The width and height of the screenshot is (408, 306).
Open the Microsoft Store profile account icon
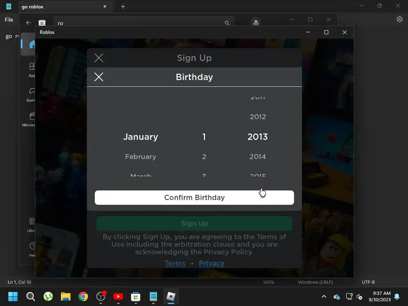pos(256,22)
